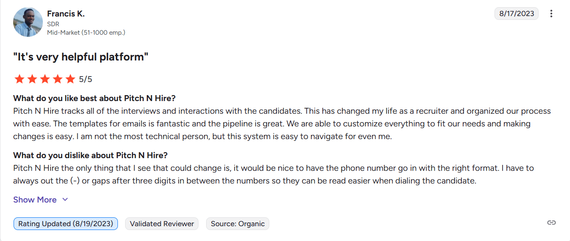Image resolution: width=570 pixels, height=241 pixels.
Task: Click the review title "It's very helpful platform"
Action: tap(81, 57)
